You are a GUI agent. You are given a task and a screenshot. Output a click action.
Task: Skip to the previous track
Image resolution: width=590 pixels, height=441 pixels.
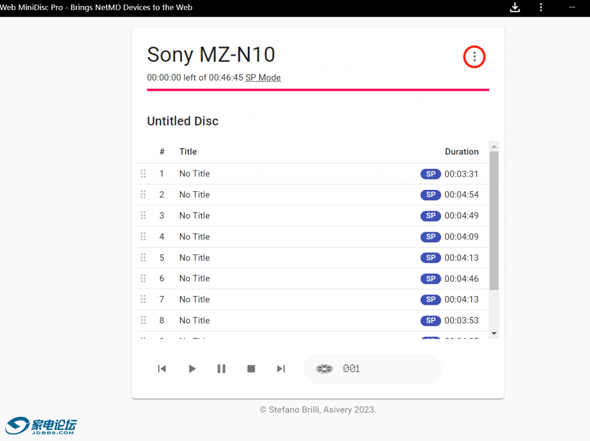[x=162, y=369]
